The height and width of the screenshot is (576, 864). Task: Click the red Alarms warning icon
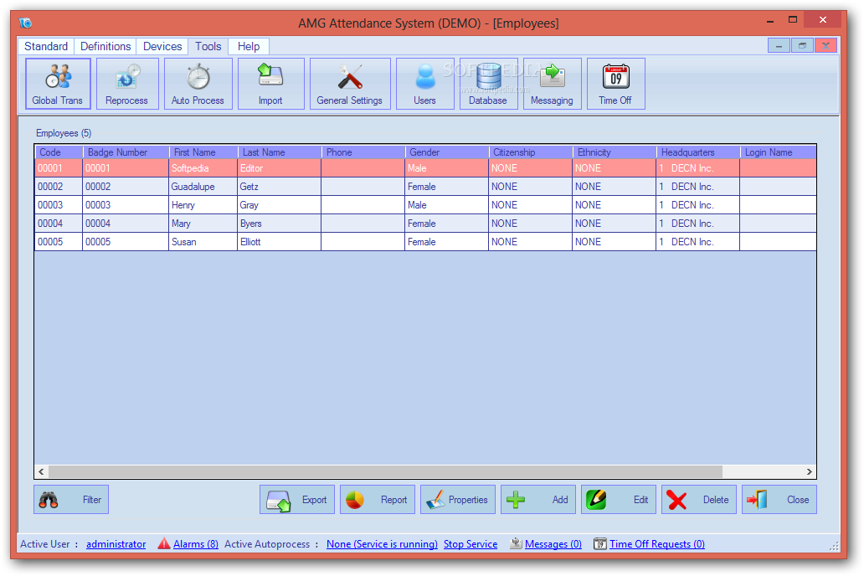pyautogui.click(x=163, y=543)
